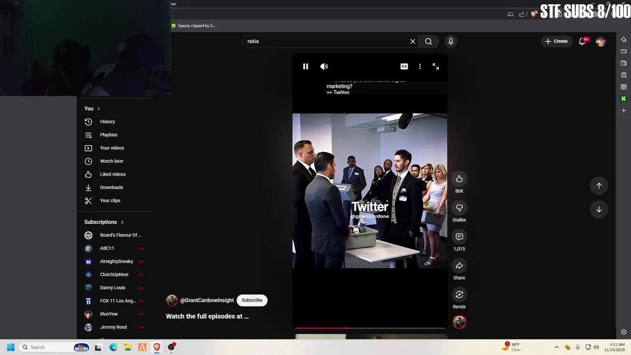The height and width of the screenshot is (355, 631).
Task: Open the @GrantCardoneInsight channel name
Action: [207, 300]
